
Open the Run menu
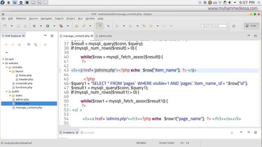tap(80, 18)
